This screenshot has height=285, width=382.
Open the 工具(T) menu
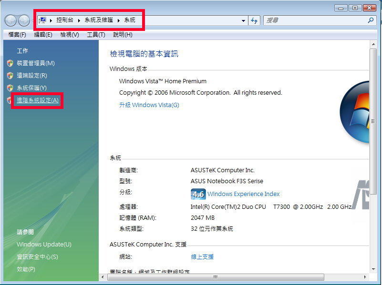96,35
